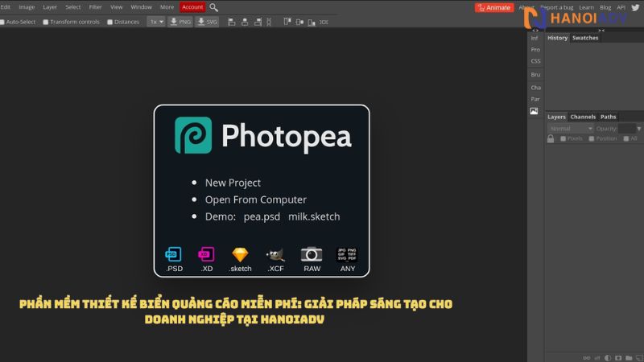Viewport: 644px width, 362px height.
Task: Click the new folder icon at panel bottom
Action: click(629, 358)
